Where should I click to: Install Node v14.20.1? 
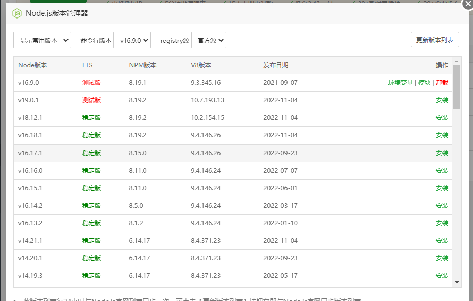[x=442, y=258]
